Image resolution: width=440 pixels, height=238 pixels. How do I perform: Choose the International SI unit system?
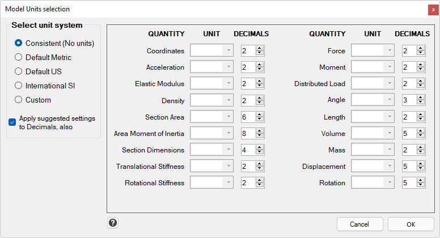coord(18,86)
